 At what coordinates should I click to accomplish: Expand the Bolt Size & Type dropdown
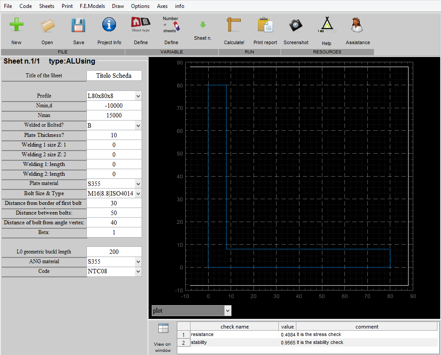[x=138, y=194]
